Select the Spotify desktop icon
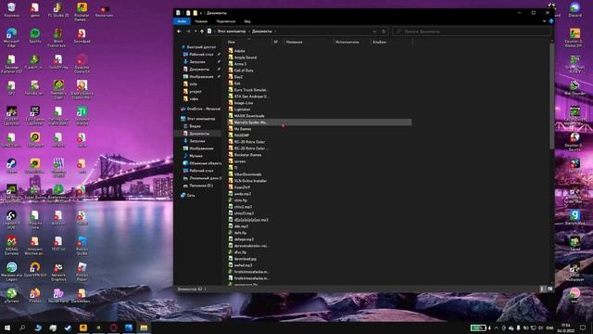Image resolution: width=593 pixels, height=334 pixels. click(35, 36)
